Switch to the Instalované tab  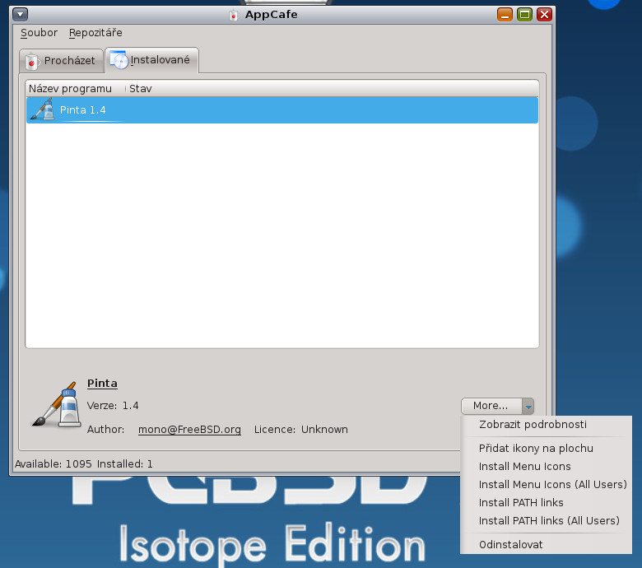click(x=152, y=60)
